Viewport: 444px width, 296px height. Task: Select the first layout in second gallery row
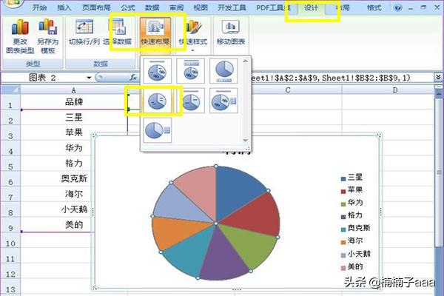[158, 101]
